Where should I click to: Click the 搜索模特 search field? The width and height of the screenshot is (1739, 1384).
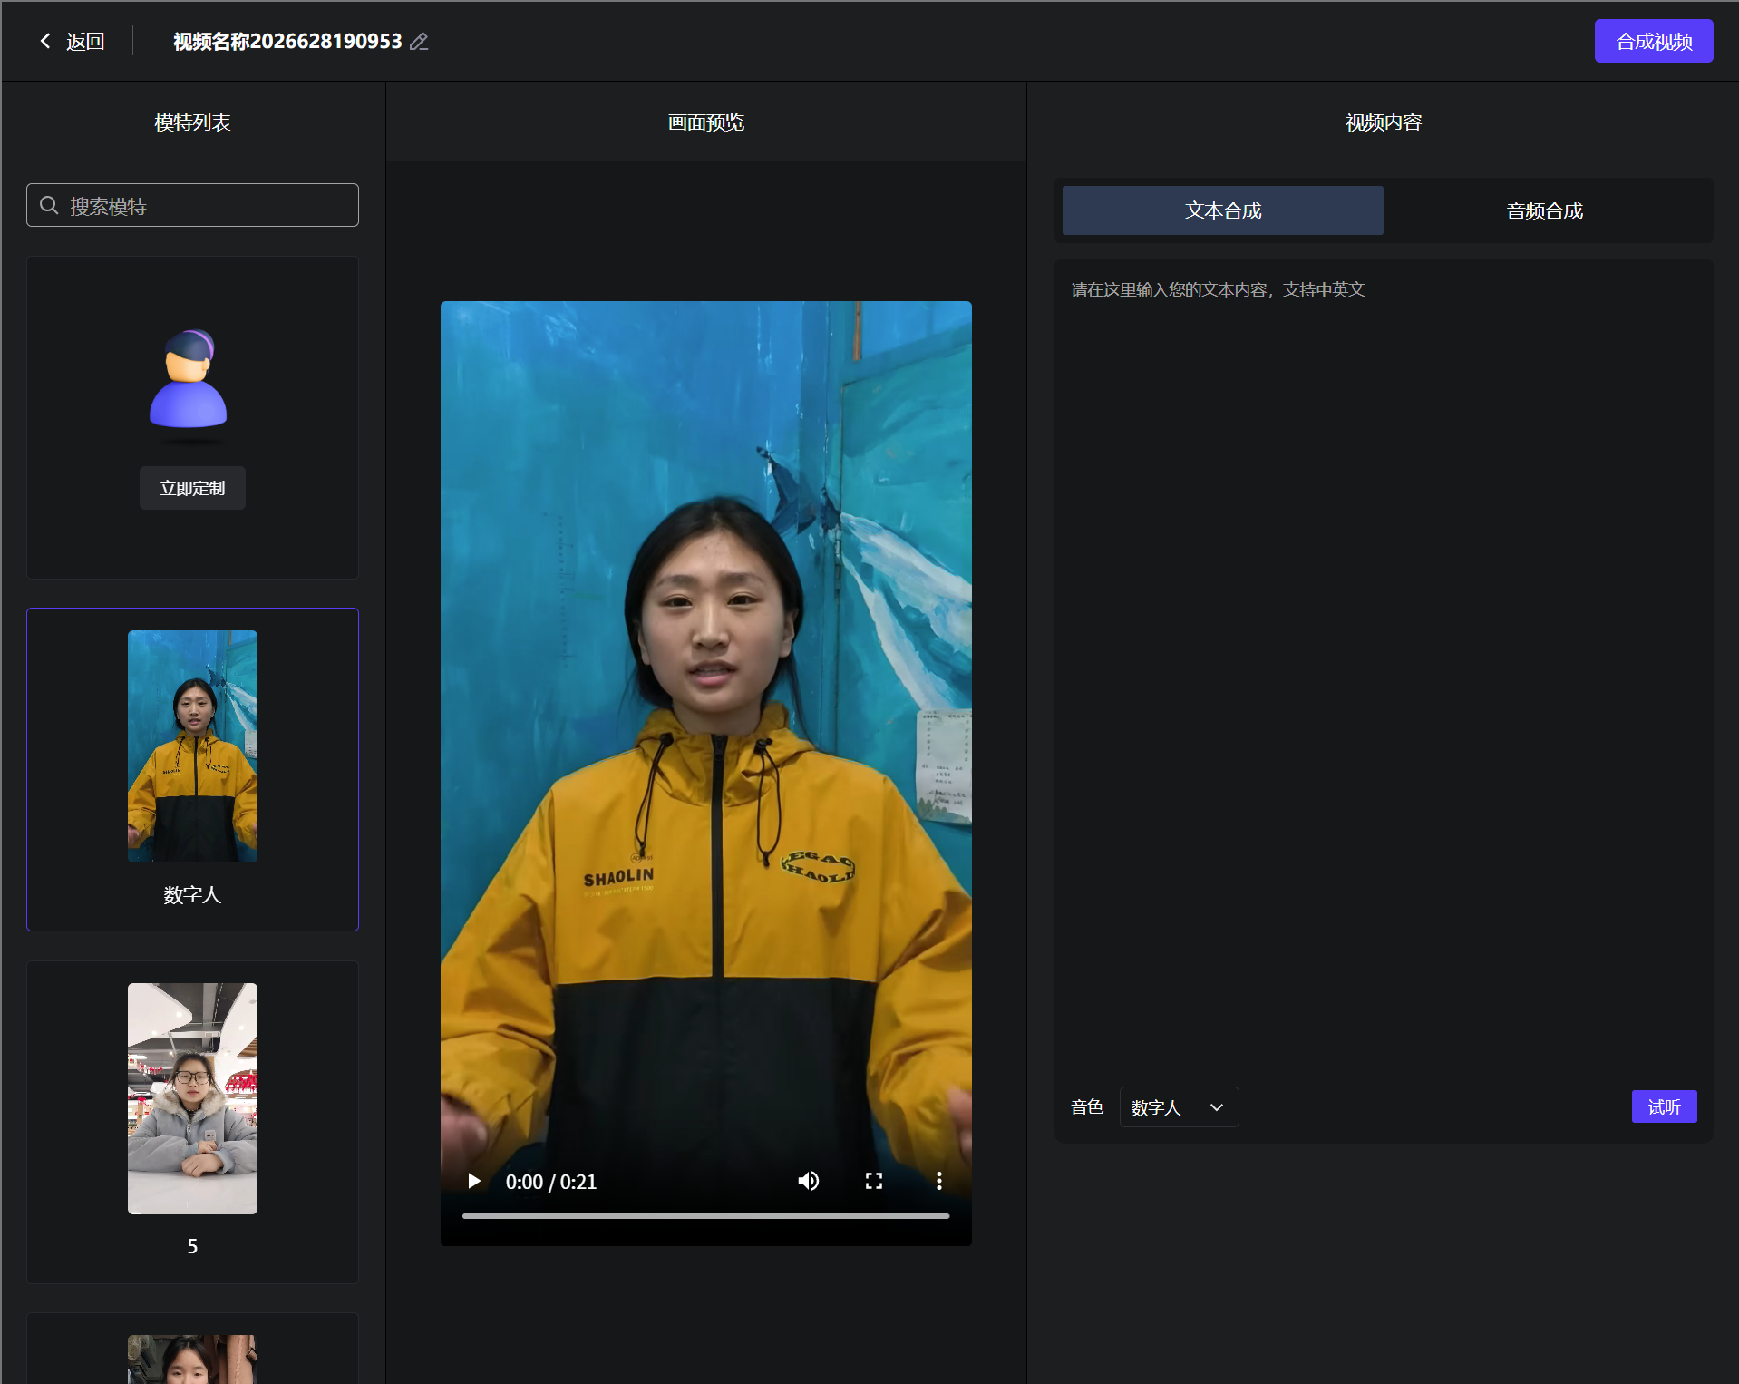[192, 206]
